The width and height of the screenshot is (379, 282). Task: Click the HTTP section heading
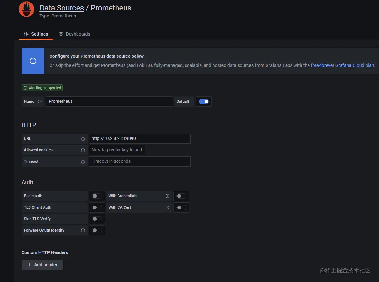(29, 125)
